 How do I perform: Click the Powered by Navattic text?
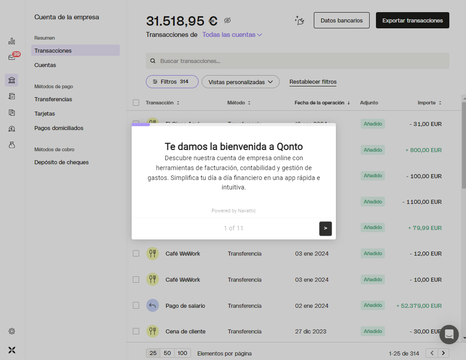(234, 211)
